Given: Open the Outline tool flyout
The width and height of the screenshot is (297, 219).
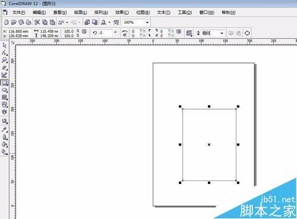Looking at the screenshot, I should [x=4, y=137].
